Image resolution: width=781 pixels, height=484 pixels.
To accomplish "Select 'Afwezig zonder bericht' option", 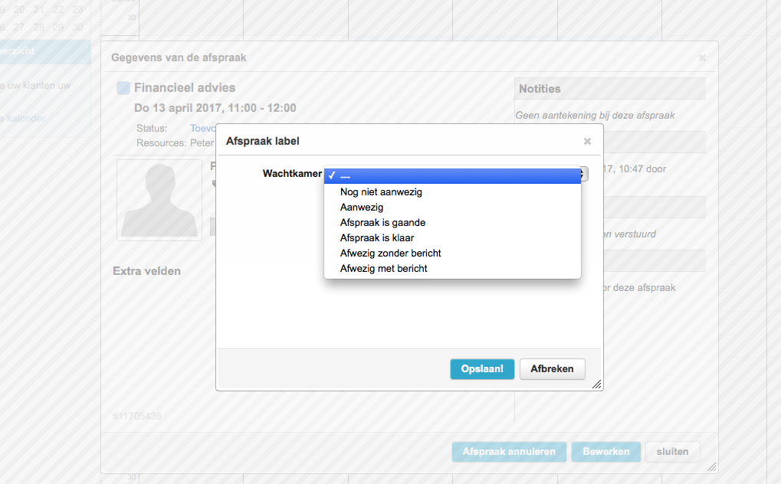I will tap(390, 253).
